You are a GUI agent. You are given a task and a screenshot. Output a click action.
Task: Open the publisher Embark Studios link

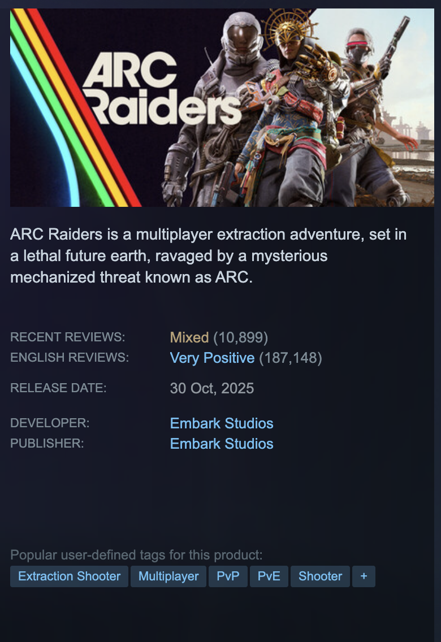(x=222, y=444)
